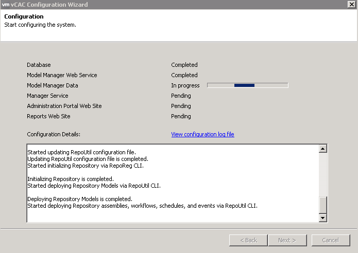Click the In progress status text
This screenshot has height=253, width=358.
coord(185,85)
